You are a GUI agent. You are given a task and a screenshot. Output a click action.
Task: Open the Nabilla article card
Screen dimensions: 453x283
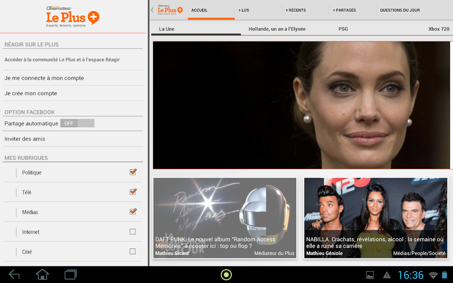point(376,218)
